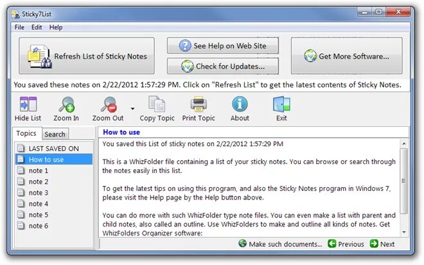
Task: Click the green Next arrow icon
Action: coord(374,244)
